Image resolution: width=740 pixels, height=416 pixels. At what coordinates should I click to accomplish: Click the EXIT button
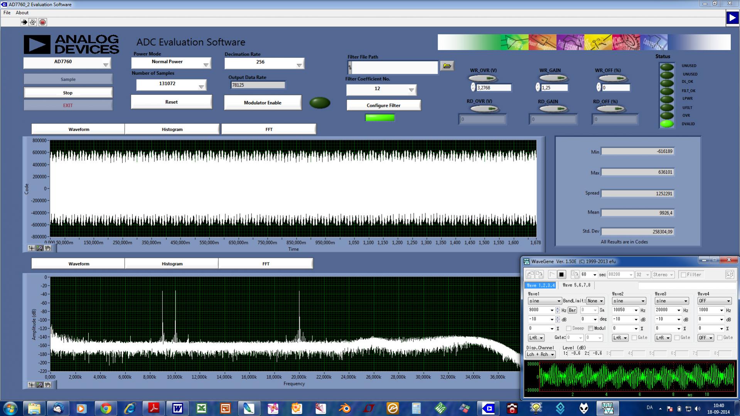68,105
